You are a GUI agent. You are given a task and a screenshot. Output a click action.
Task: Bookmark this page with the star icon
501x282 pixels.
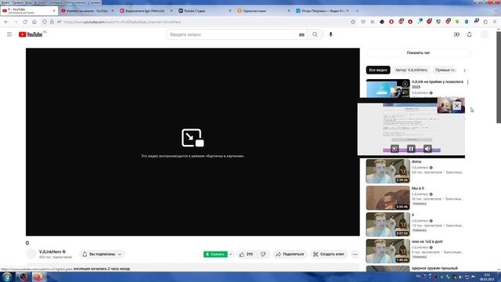click(353, 22)
